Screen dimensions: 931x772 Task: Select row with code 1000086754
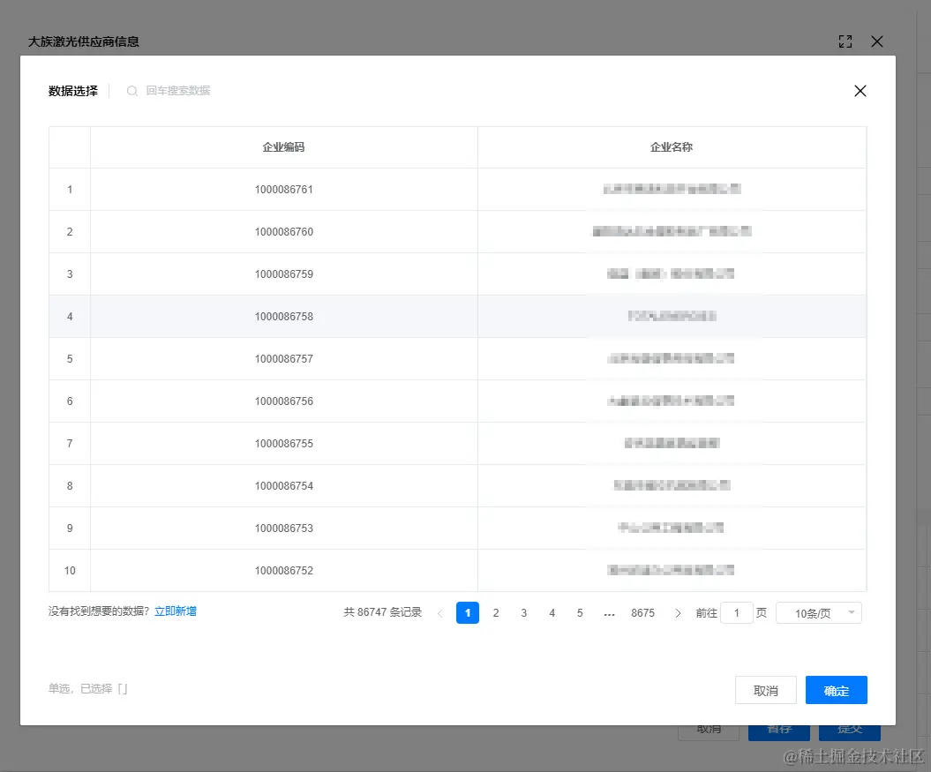pyautogui.click(x=457, y=486)
